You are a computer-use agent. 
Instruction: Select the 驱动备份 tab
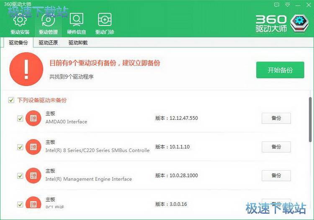[x=18, y=43]
